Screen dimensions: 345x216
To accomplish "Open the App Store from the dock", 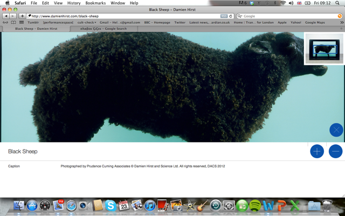I will click(x=32, y=205).
